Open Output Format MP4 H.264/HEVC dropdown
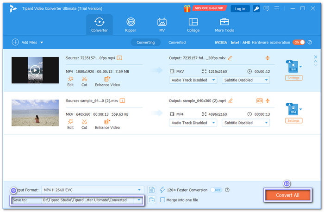 point(92,190)
